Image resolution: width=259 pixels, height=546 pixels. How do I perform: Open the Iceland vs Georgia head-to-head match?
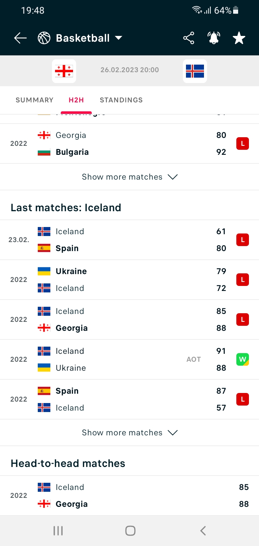click(x=129, y=495)
